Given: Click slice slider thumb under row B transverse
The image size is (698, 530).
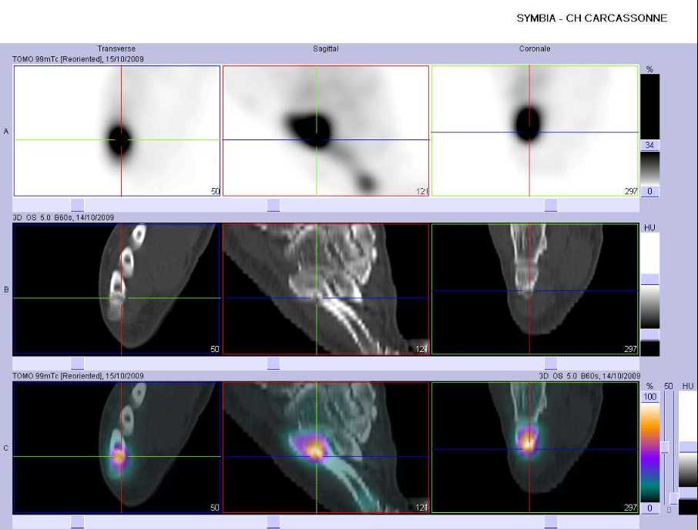Looking at the screenshot, I should (x=78, y=364).
